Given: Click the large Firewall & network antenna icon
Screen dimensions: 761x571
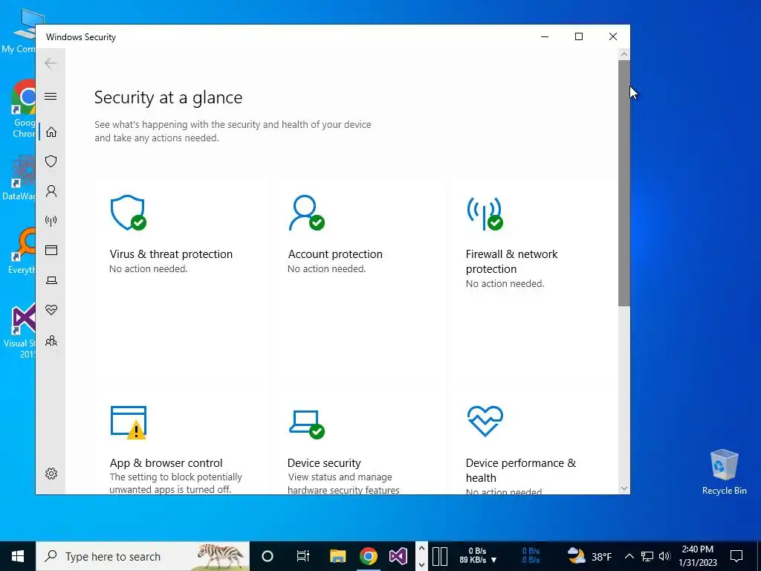Looking at the screenshot, I should [x=485, y=213].
